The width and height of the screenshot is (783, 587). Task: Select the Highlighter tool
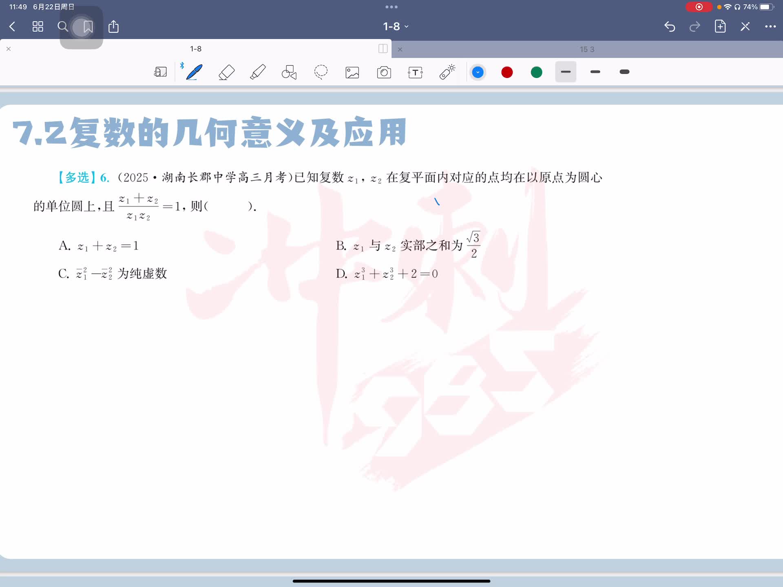(258, 72)
